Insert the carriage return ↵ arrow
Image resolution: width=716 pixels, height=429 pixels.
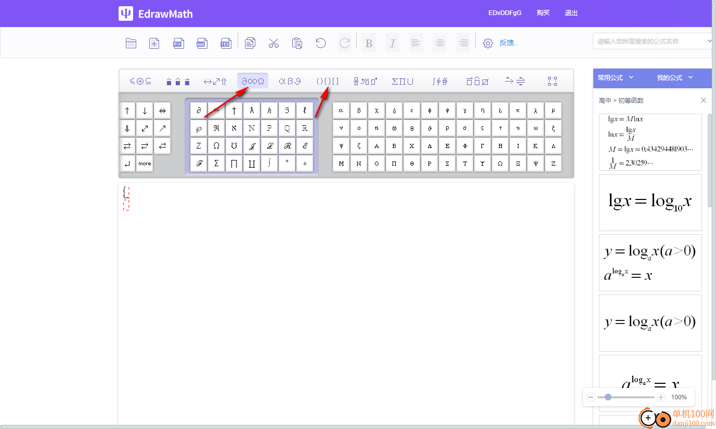[127, 163]
